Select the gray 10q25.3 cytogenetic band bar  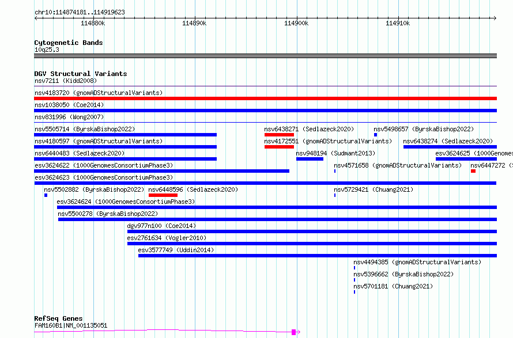pyautogui.click(x=265, y=56)
